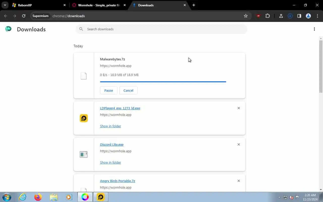Bookmark this page with star icon
The height and width of the screenshot is (202, 323).
coord(246,16)
